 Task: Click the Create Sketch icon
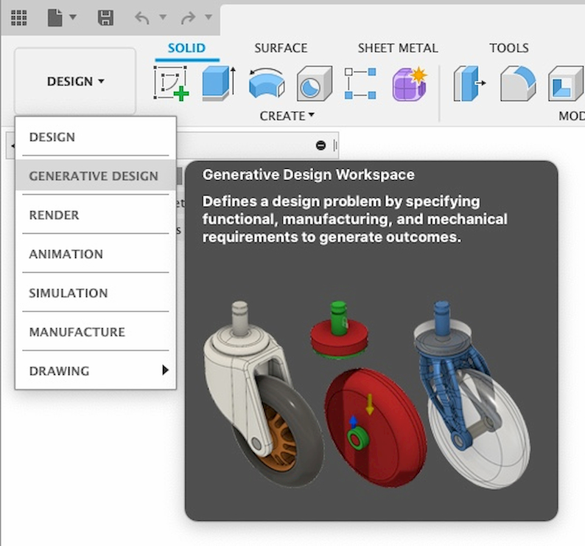pos(171,83)
